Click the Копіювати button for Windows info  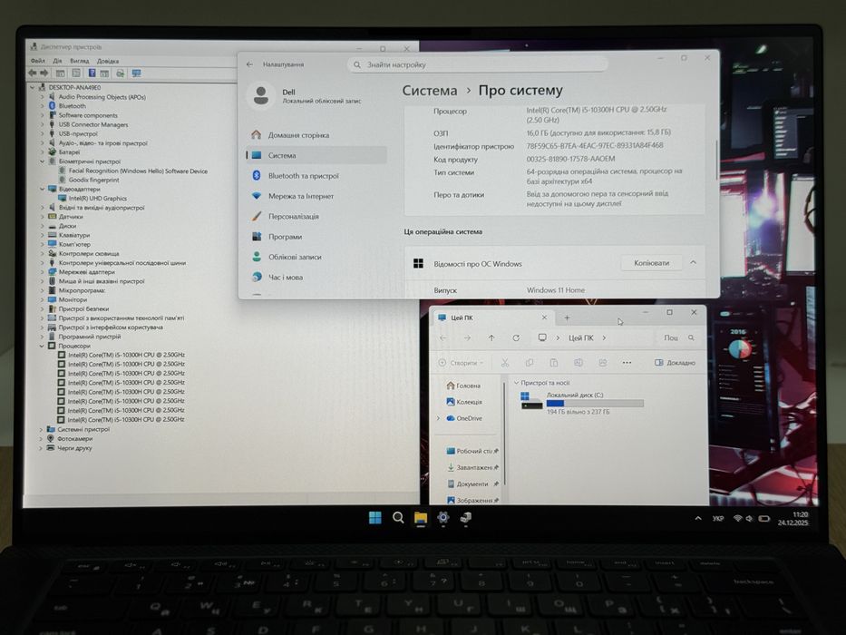click(x=651, y=263)
